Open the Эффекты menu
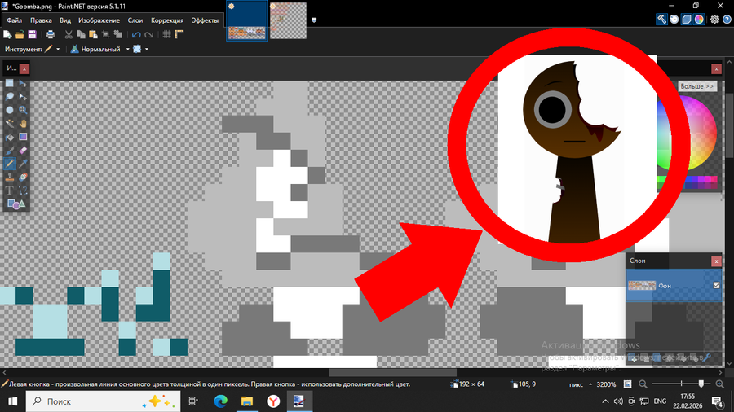Viewport: 734px width, 412px height. pyautogui.click(x=205, y=20)
